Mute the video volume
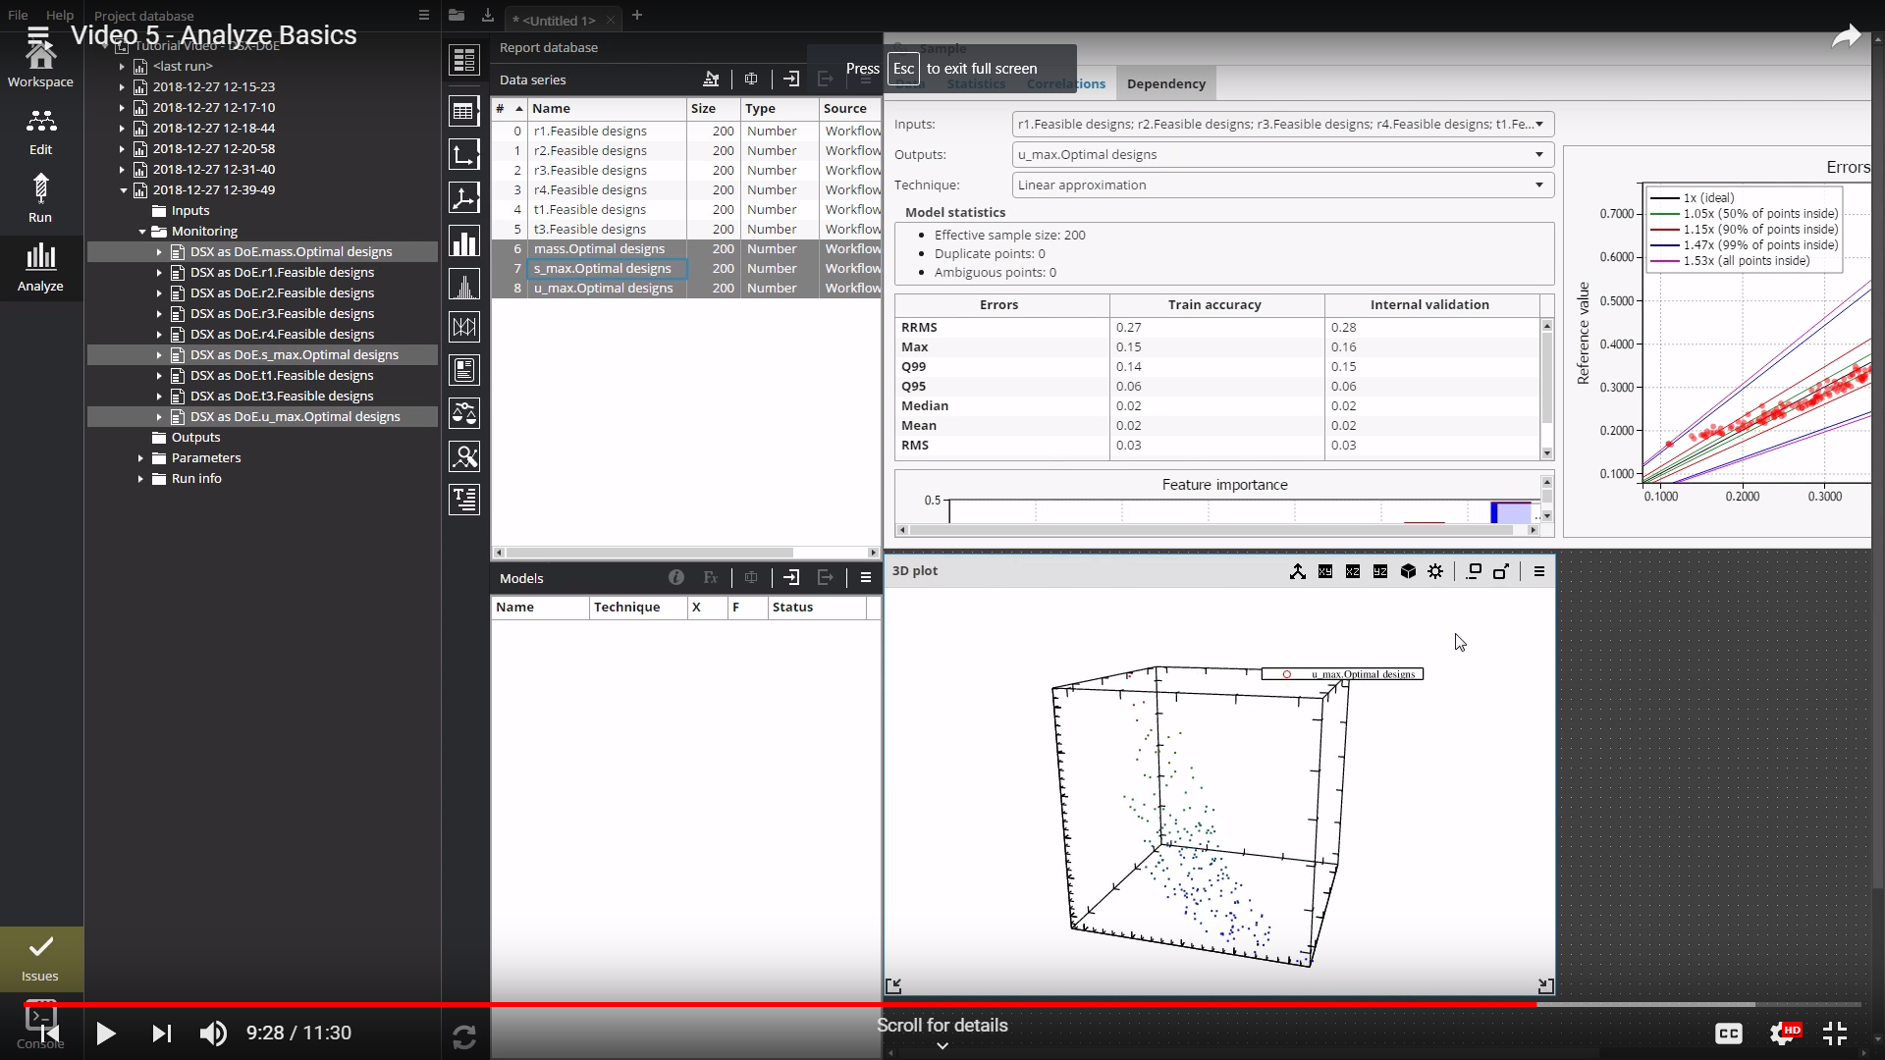The width and height of the screenshot is (1885, 1060). point(213,1033)
